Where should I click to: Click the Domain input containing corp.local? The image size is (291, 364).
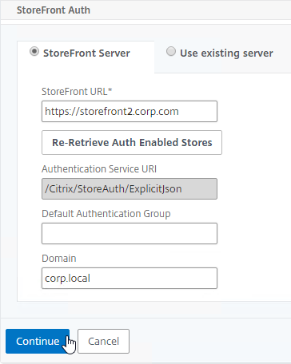130,278
